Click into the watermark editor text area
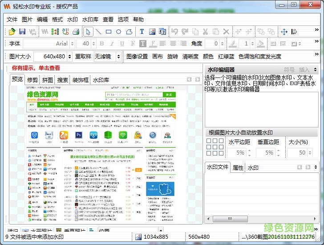 (261, 110)
